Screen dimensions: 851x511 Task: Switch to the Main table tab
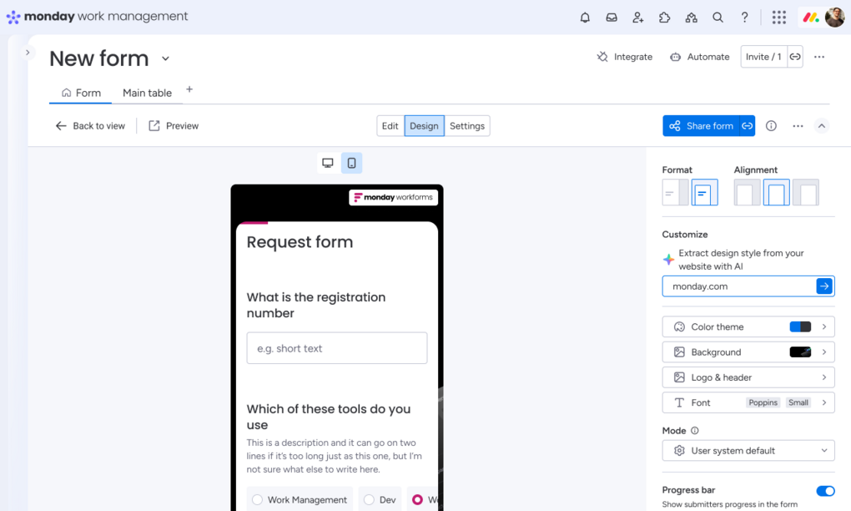coord(147,93)
